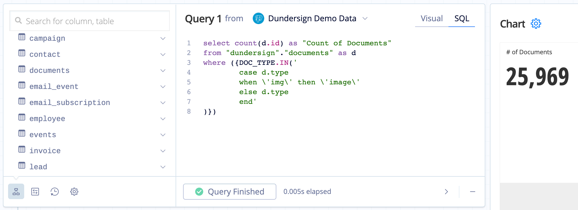Click the green query success checkmark
The height and width of the screenshot is (210, 578).
[199, 192]
